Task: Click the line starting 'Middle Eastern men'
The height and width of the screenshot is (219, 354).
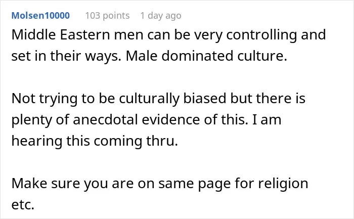Action: point(168,35)
